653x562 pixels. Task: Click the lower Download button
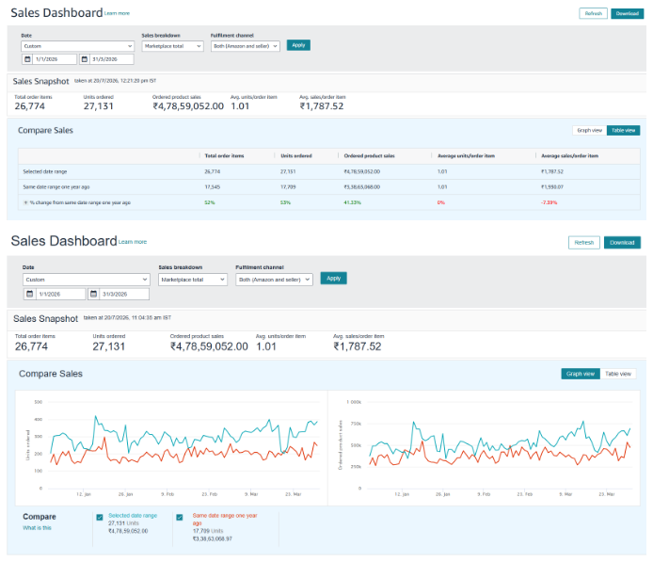point(622,243)
